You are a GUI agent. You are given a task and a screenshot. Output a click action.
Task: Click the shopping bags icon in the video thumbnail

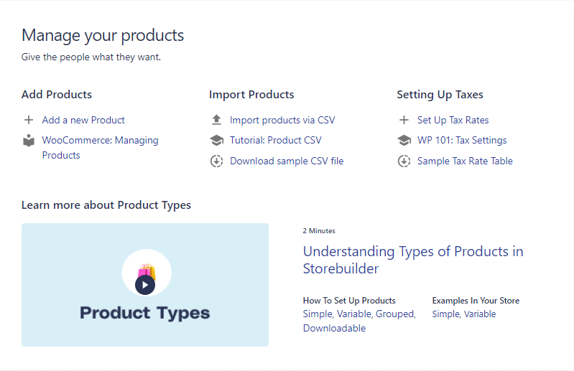147,271
